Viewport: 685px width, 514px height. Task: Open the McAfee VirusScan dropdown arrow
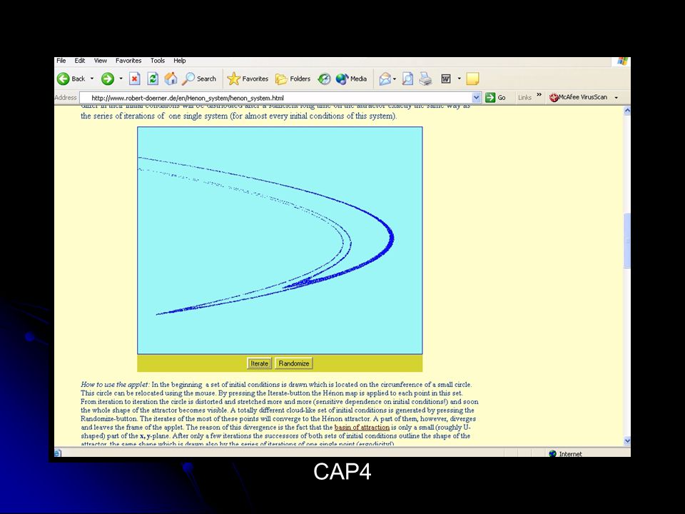tap(616, 98)
